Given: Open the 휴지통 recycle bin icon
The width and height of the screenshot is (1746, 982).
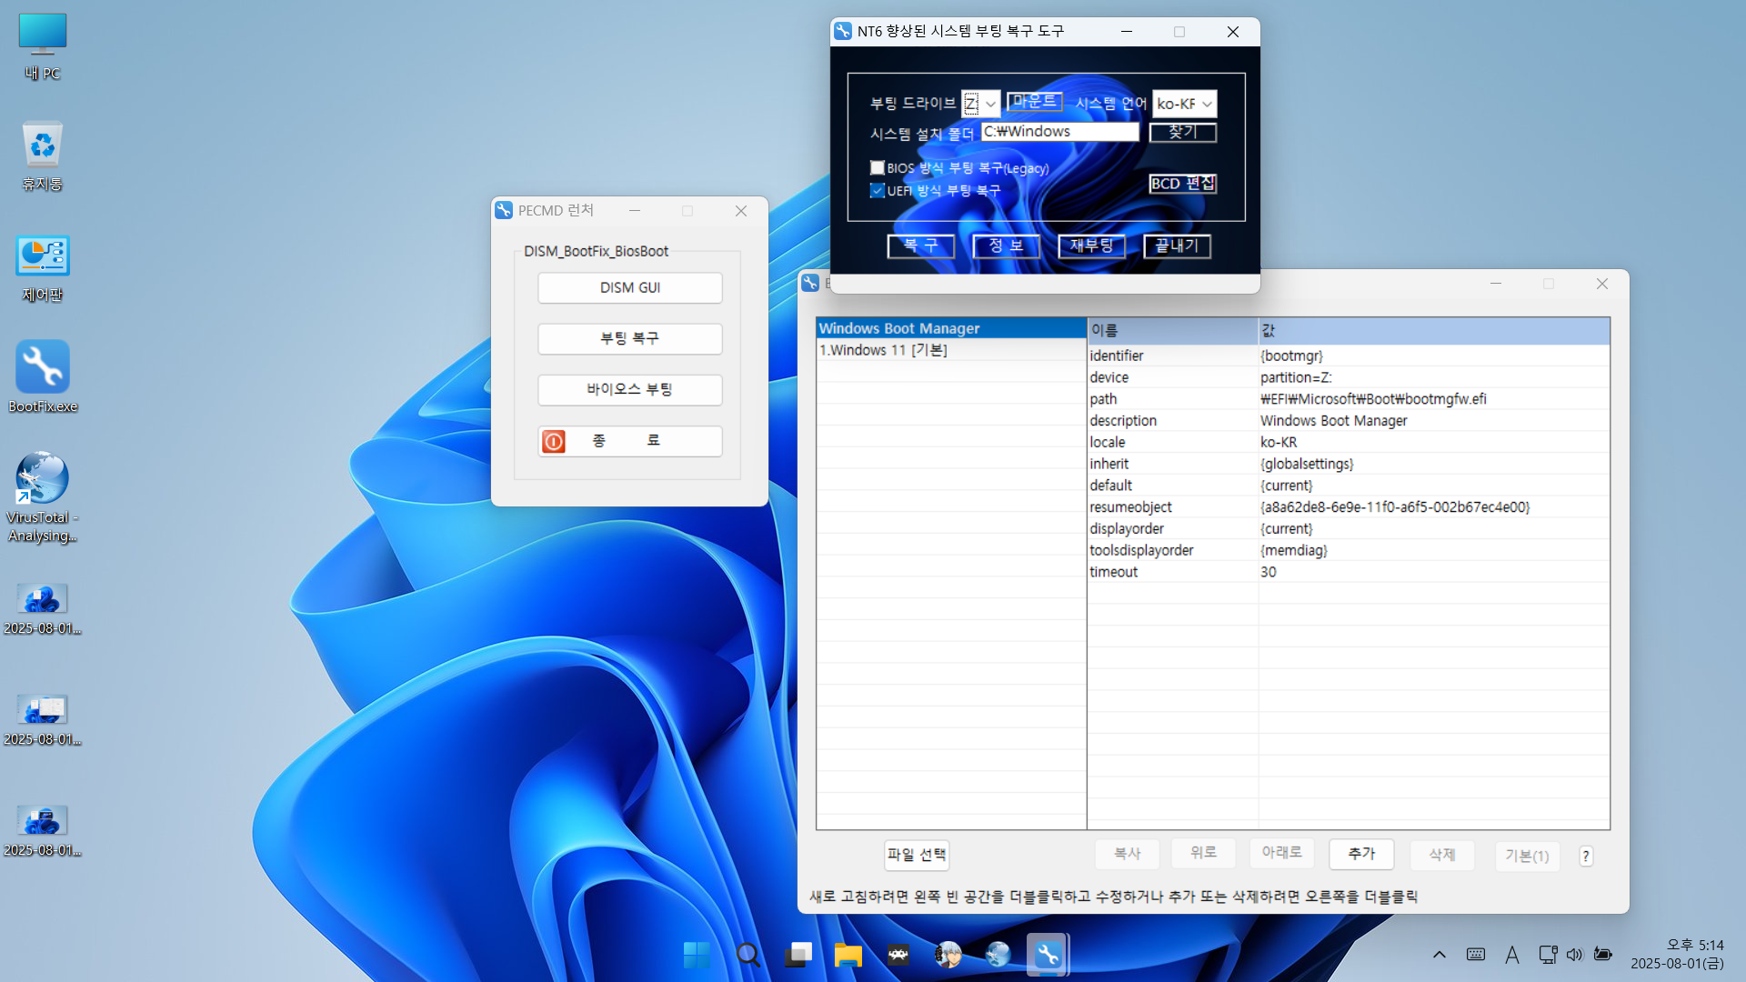Looking at the screenshot, I should (42, 145).
